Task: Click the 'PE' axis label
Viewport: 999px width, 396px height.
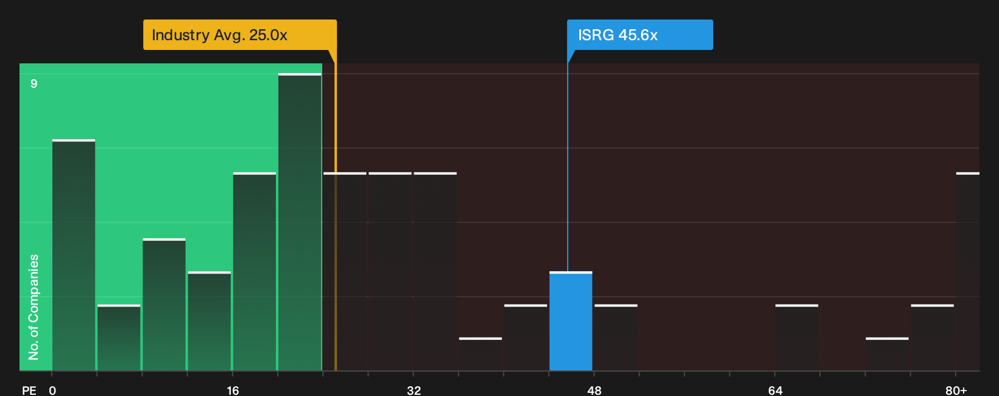Action: tap(29, 390)
